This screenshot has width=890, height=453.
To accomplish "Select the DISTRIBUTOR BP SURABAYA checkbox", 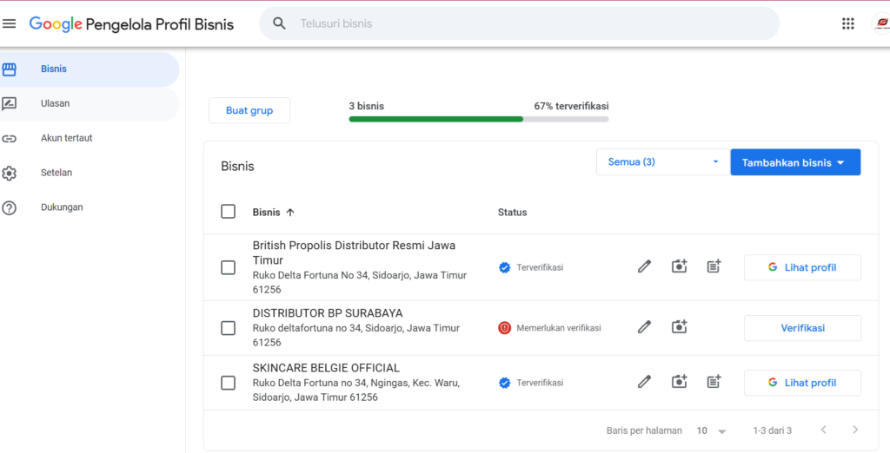I will [x=228, y=328].
